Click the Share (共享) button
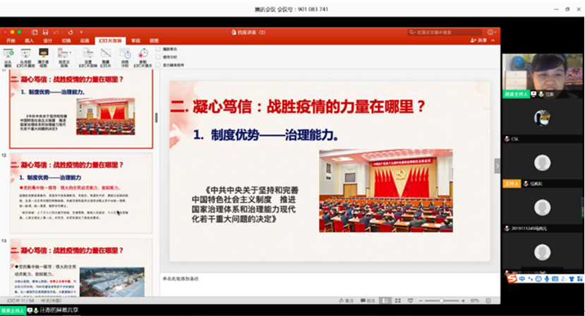Viewport: 585px width, 316px height. point(478,40)
